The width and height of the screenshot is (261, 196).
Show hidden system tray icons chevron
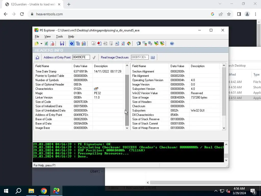[x=216, y=191]
